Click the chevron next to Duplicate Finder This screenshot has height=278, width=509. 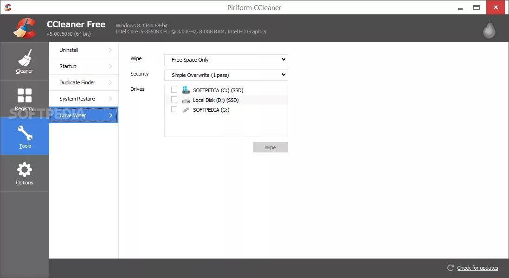[x=110, y=82]
